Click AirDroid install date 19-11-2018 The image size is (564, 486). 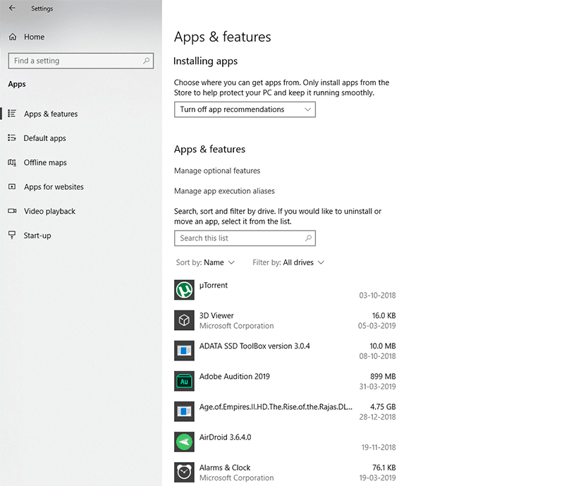(379, 447)
